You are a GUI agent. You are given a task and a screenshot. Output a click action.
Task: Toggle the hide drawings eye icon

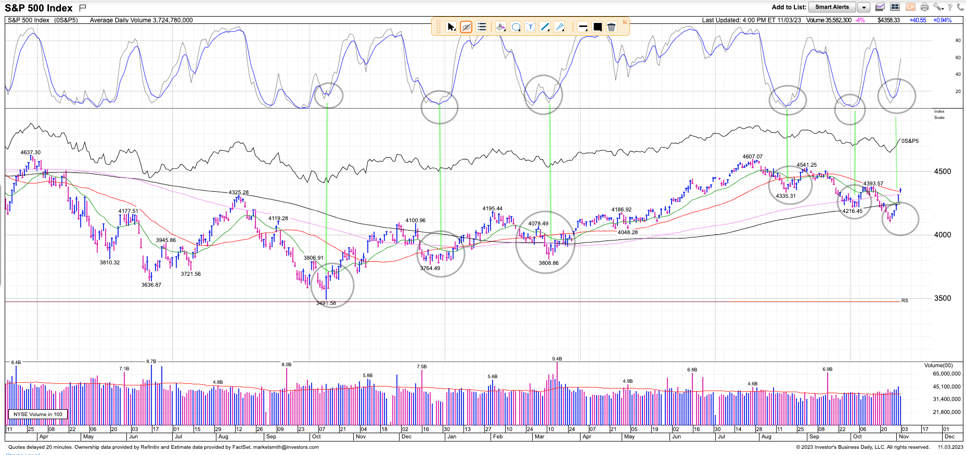466,26
